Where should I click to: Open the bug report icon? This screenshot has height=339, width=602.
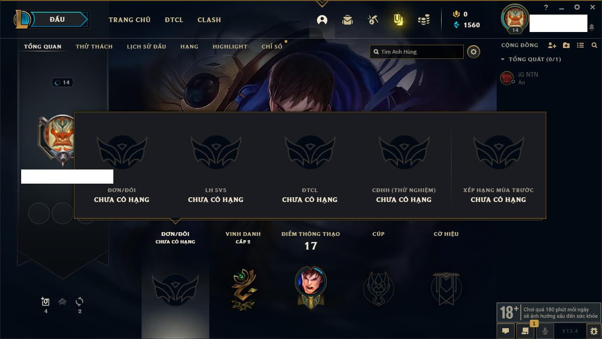[x=594, y=331]
